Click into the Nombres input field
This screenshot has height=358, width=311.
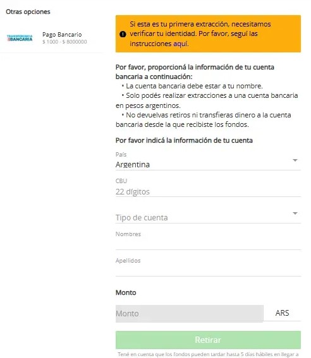pyautogui.click(x=208, y=244)
